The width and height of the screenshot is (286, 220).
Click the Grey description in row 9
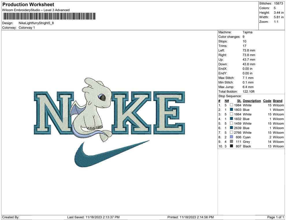tap(246, 142)
